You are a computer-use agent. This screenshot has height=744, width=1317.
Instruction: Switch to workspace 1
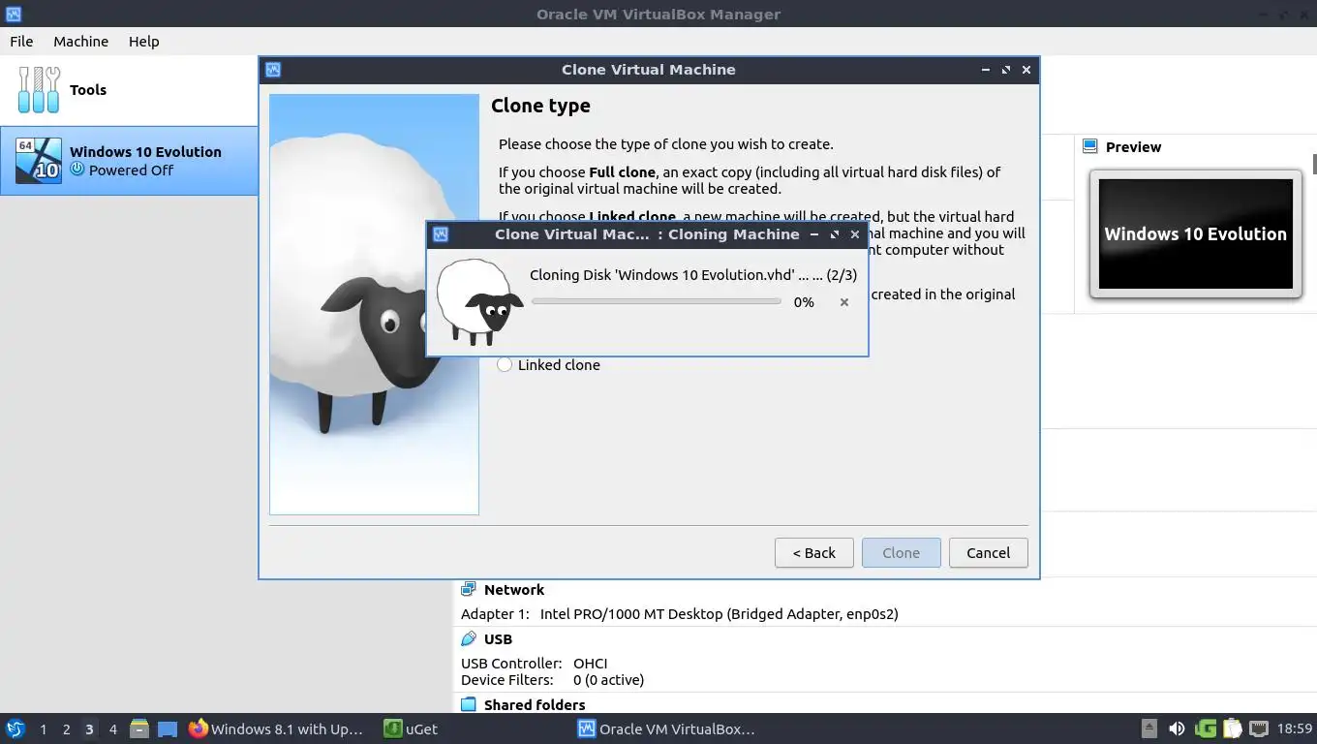tap(43, 728)
